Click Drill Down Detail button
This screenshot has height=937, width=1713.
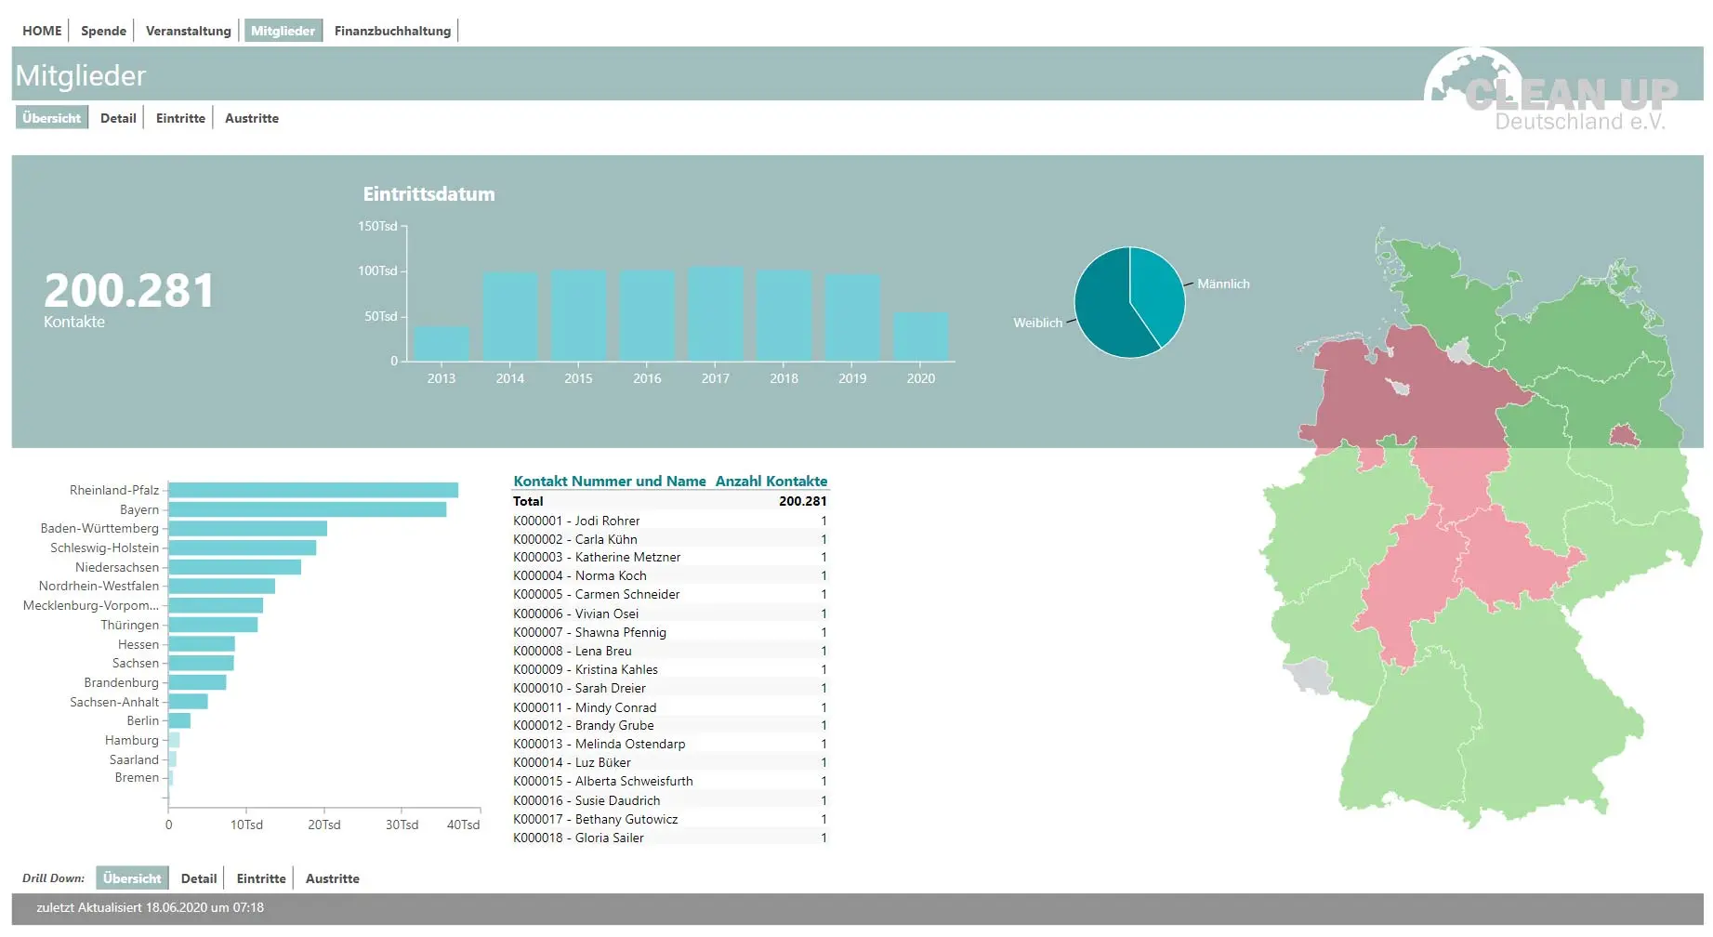[x=199, y=878]
